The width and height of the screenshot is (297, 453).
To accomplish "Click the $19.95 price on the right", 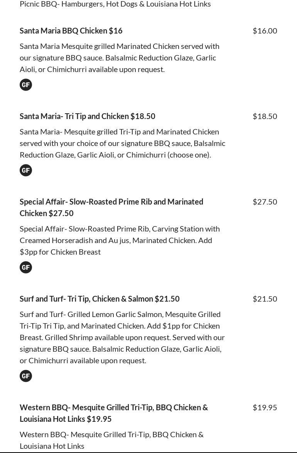I will point(265,408).
